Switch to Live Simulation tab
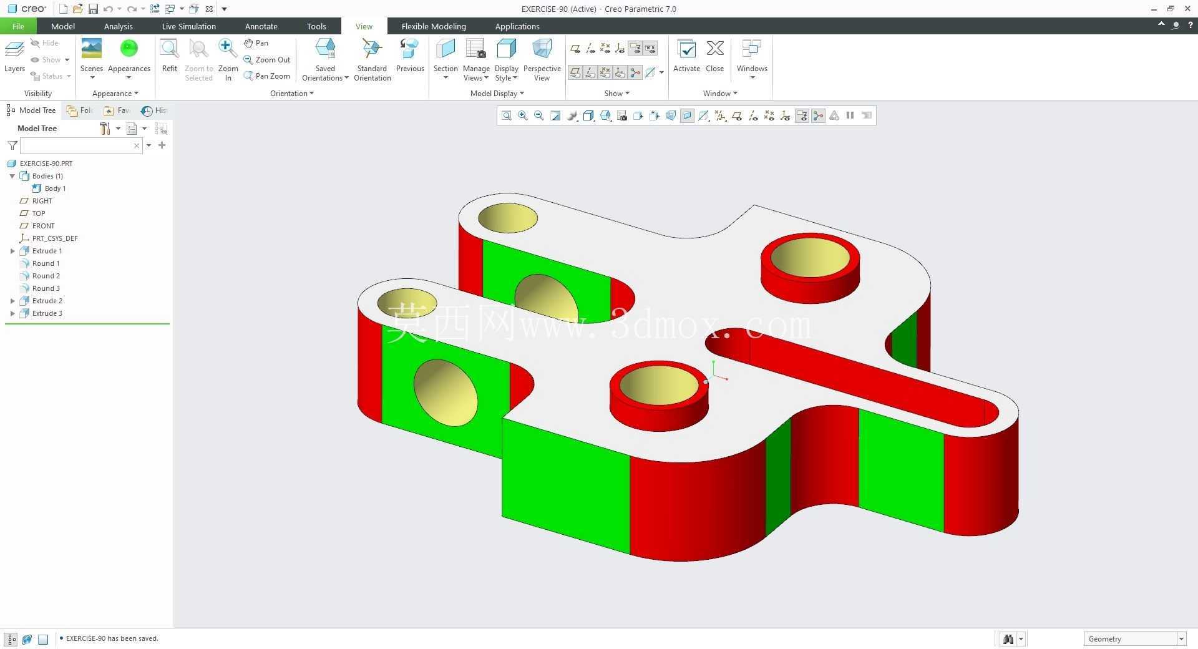 pos(188,26)
